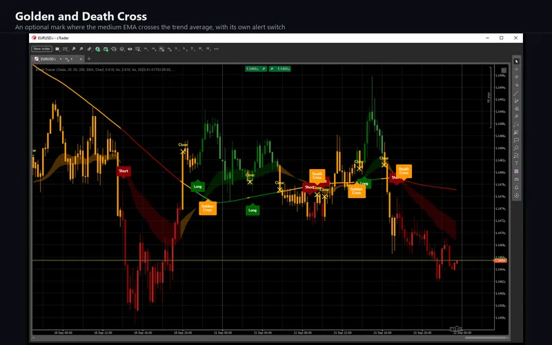
Task: Click the horizontal chart scrollbar thumb
Action: click(x=486, y=338)
